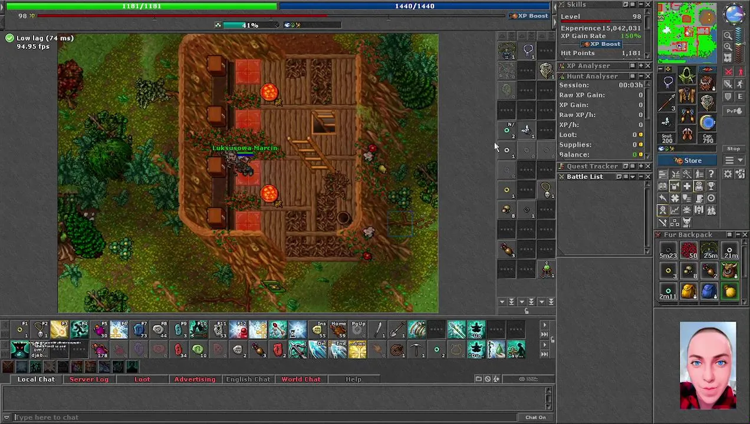Click item with 50 count in Fur Backpack

688,251
